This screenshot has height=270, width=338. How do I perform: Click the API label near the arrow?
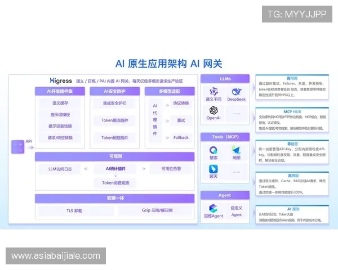[29, 141]
